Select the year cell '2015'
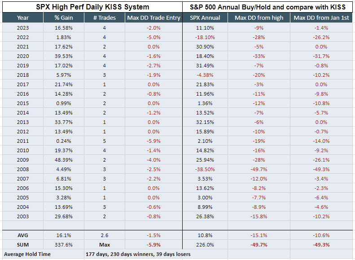The height and width of the screenshot is (260, 355). tap(23, 103)
